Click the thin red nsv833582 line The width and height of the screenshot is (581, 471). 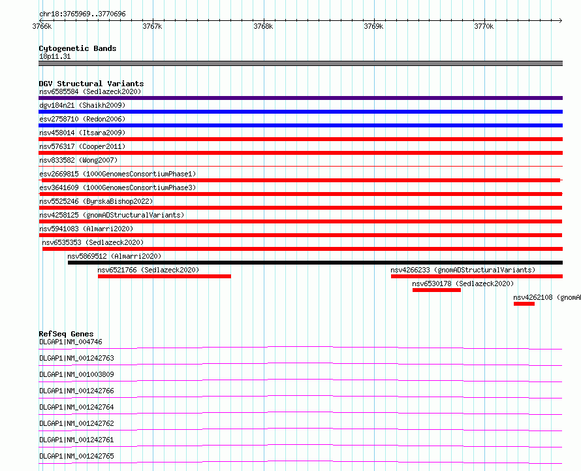pos(300,166)
